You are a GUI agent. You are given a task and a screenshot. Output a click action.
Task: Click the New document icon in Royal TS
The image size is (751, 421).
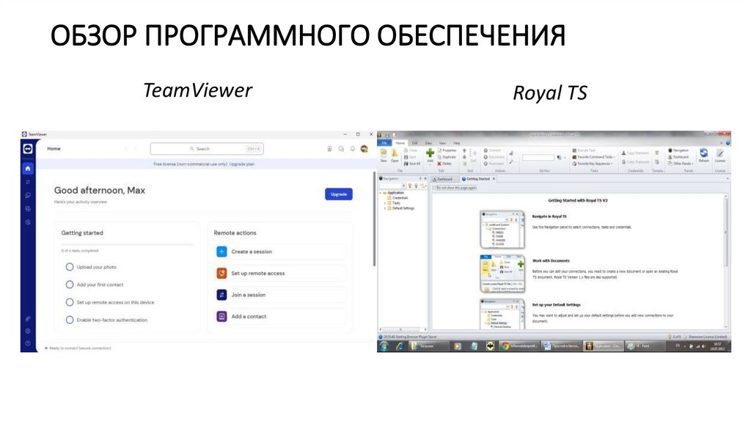pyautogui.click(x=384, y=153)
